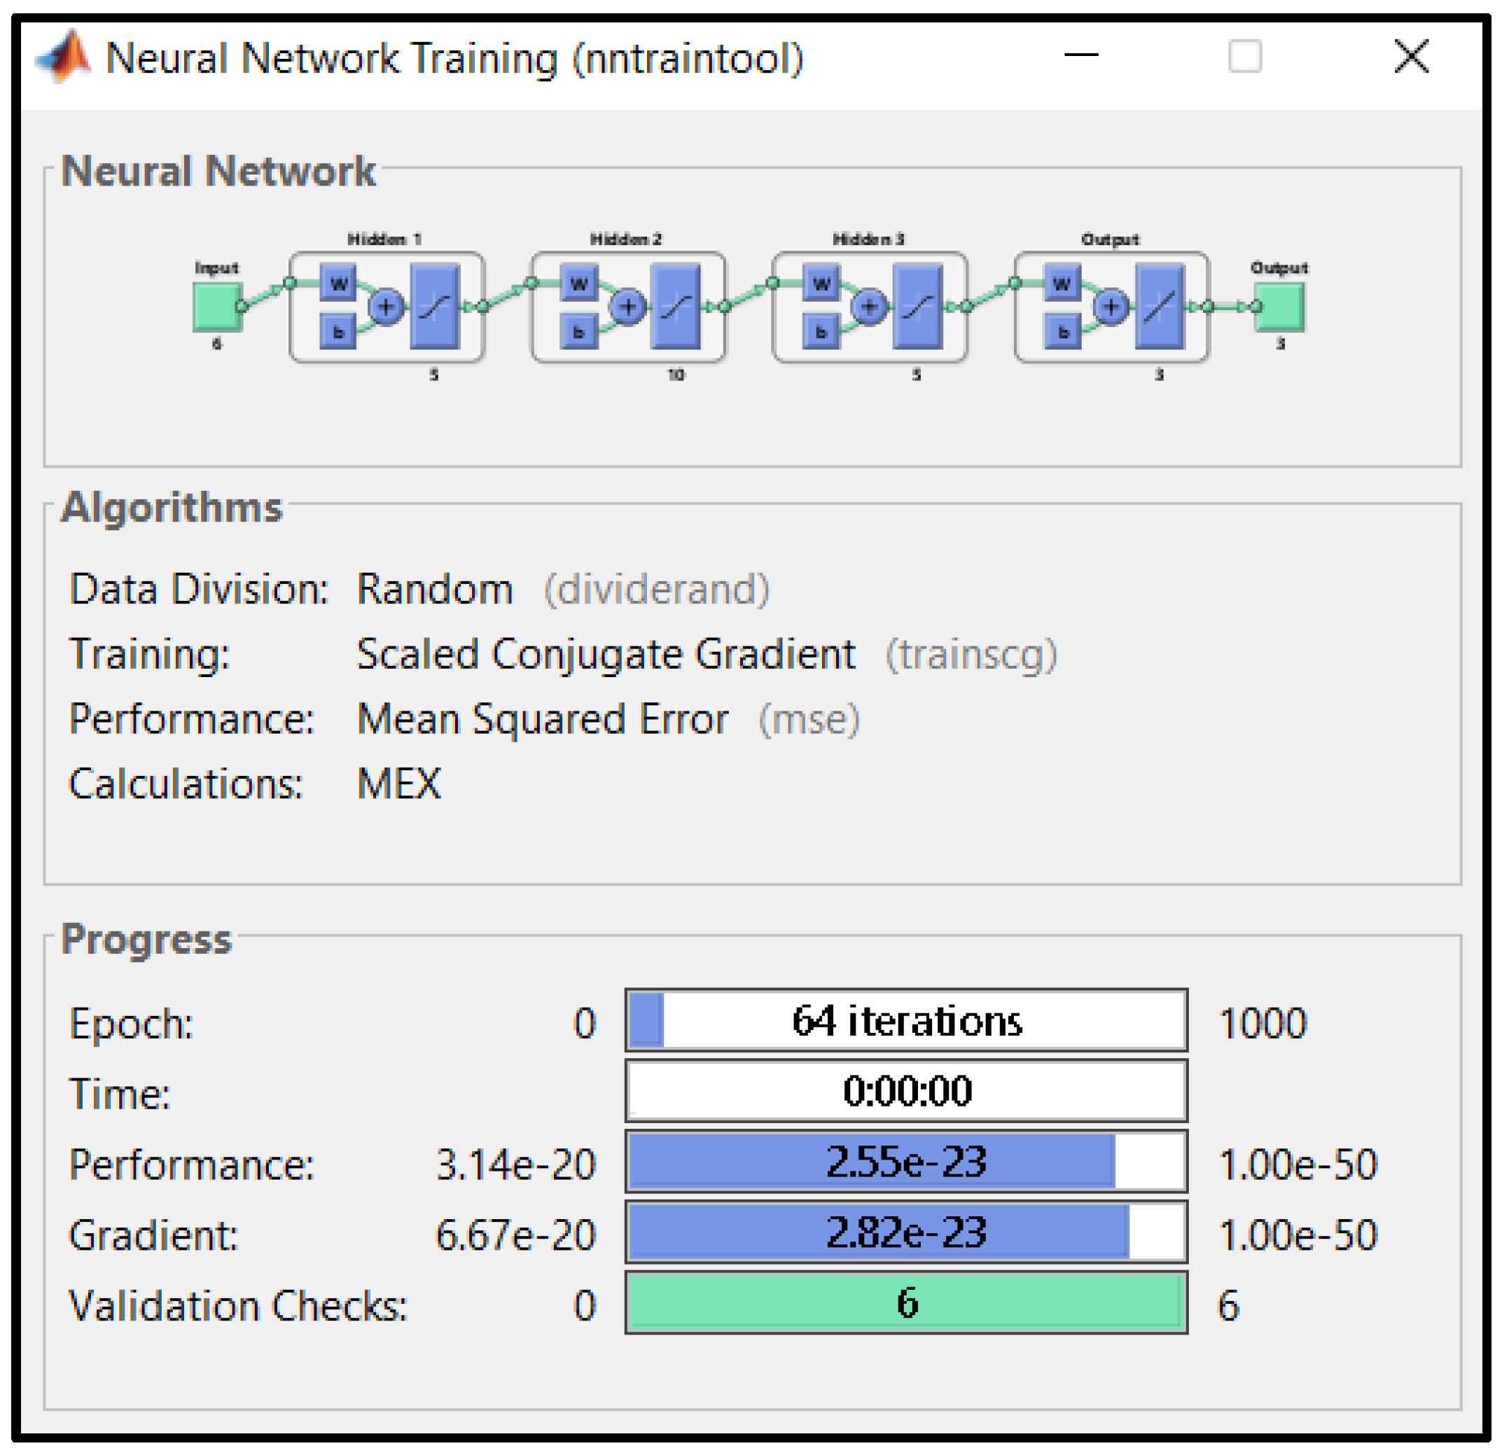This screenshot has width=1509, height=1453.
Task: Click the green Validation Checks bar
Action: coord(906,1304)
